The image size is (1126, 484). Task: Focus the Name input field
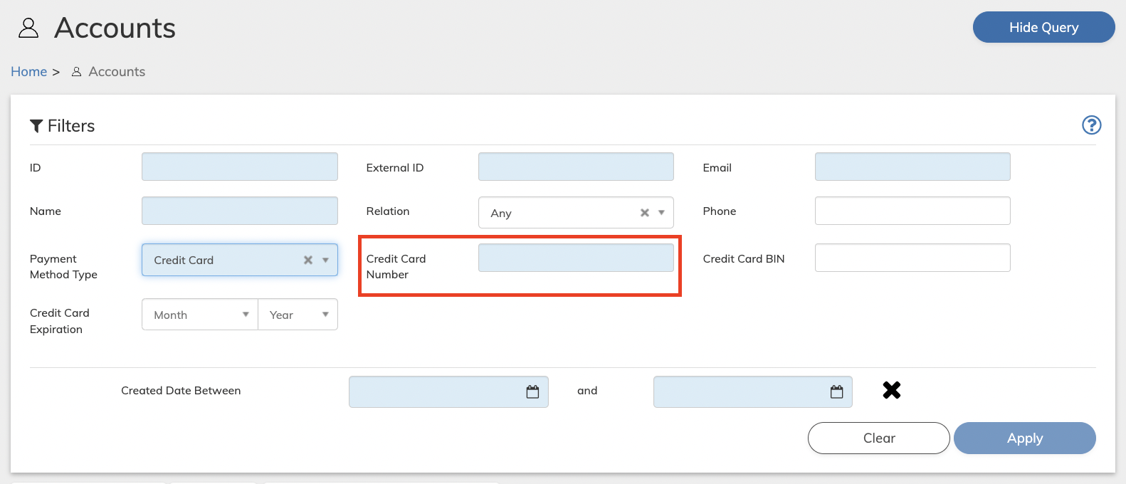tap(240, 211)
